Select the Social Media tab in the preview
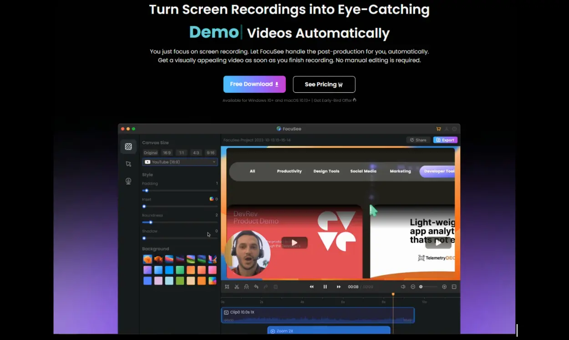This screenshot has height=340, width=569. click(363, 171)
